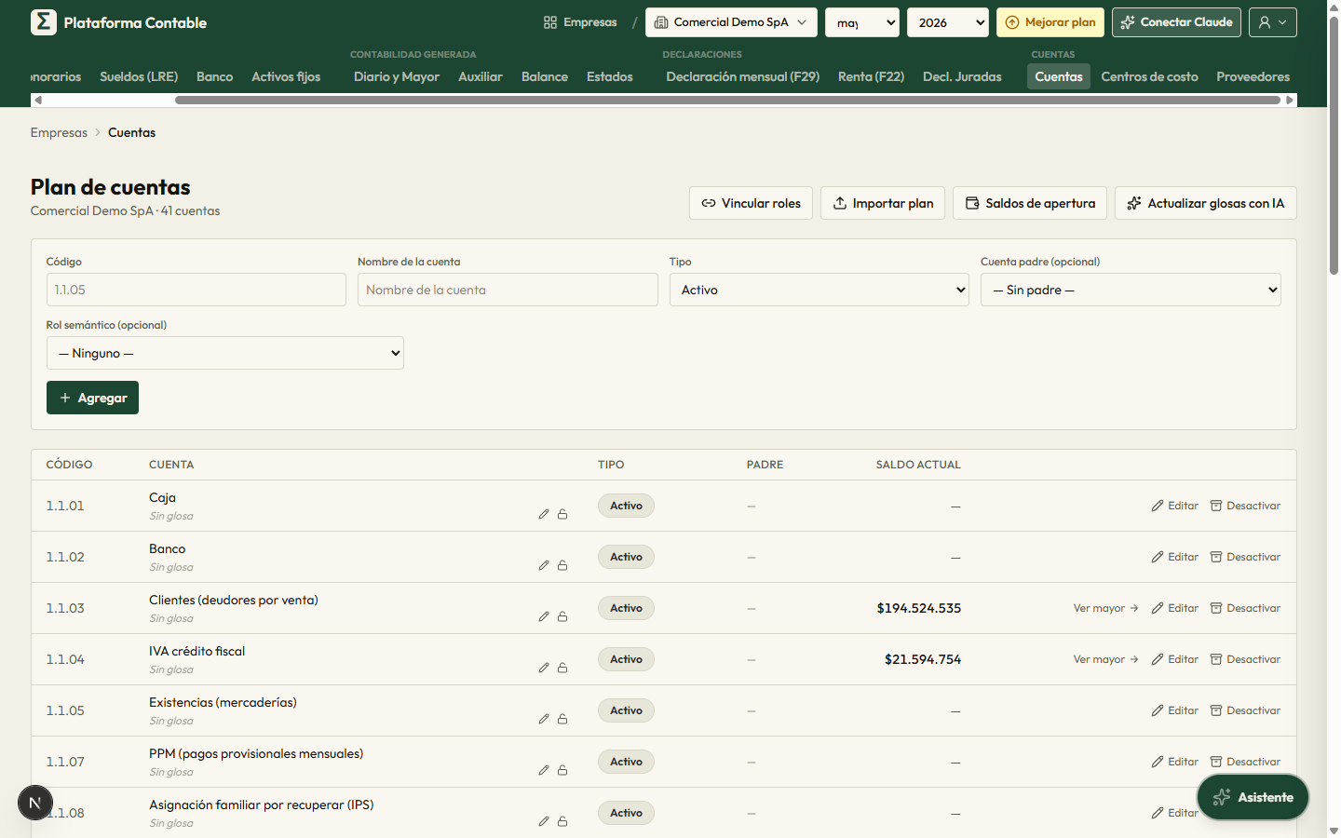Expand the Cuenta padre selector
Viewport: 1341px width, 838px height.
coord(1131,290)
